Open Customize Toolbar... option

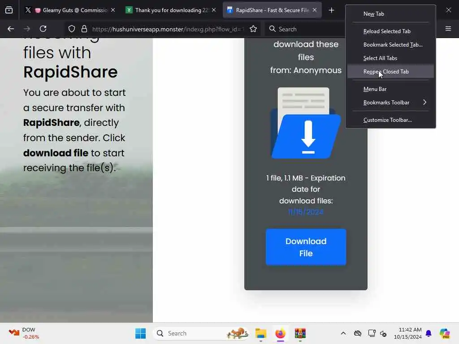[x=390, y=120]
